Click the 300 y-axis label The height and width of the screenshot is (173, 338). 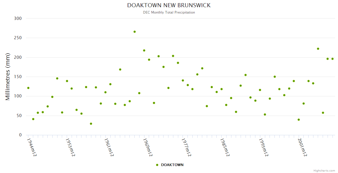click(x=18, y=18)
